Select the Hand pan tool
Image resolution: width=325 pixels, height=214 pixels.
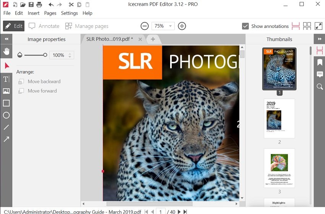click(x=6, y=52)
